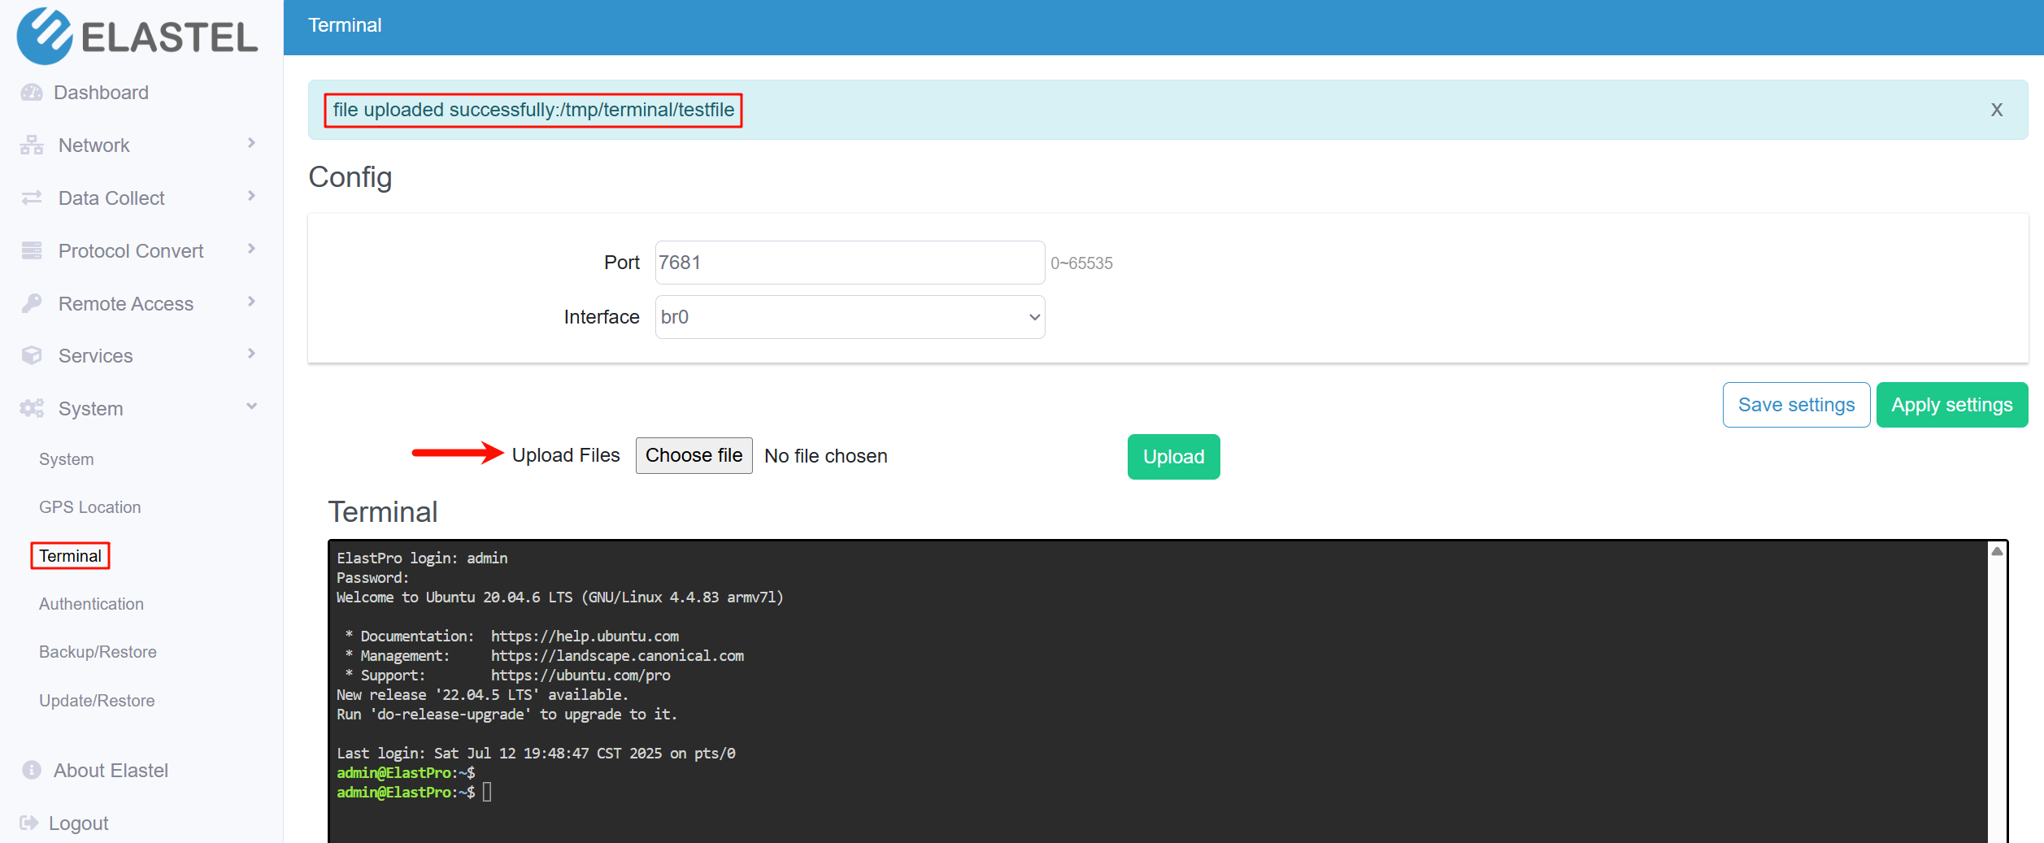Image resolution: width=2044 pixels, height=843 pixels.
Task: Select Terminal in the sidebar
Action: pyautogui.click(x=71, y=556)
